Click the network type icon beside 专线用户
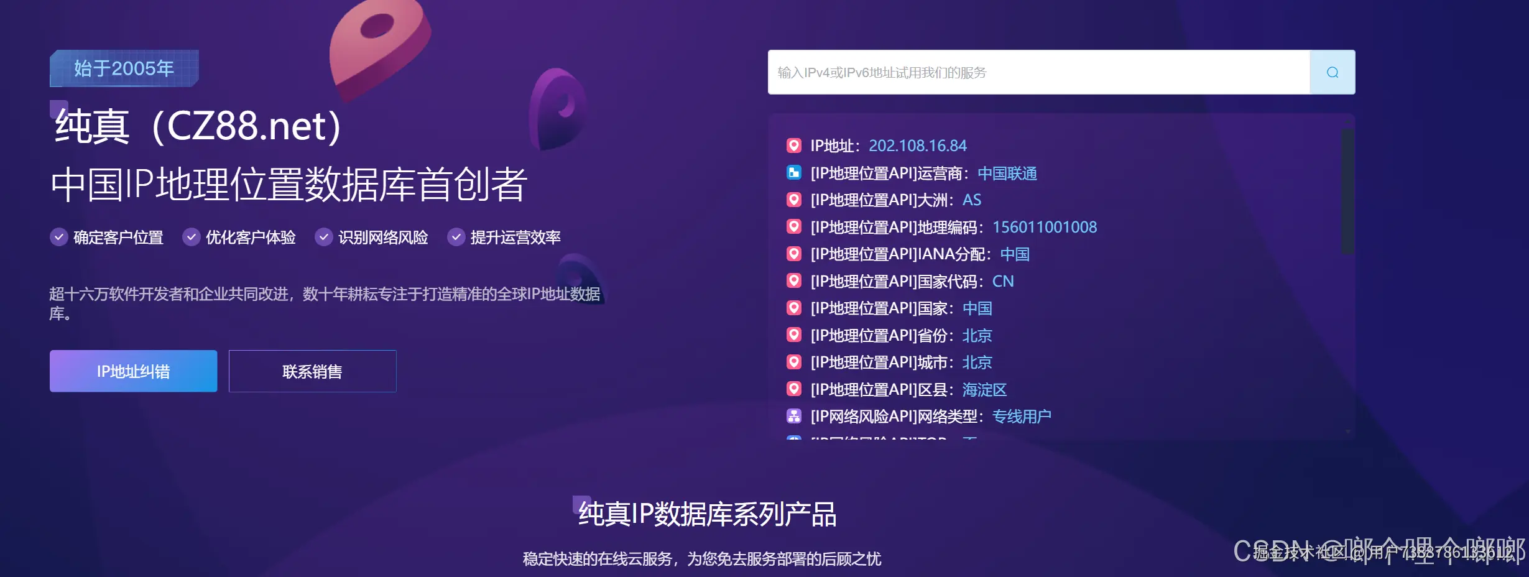The image size is (1529, 577). tap(794, 415)
